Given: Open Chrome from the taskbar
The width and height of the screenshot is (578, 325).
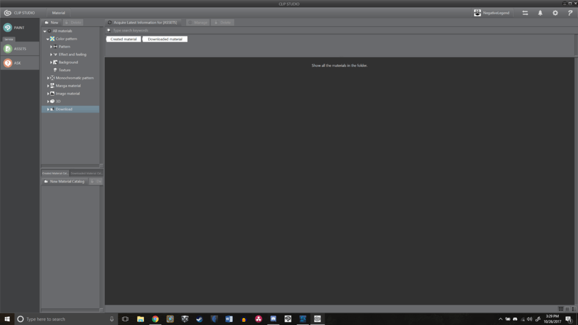Looking at the screenshot, I should [155, 319].
